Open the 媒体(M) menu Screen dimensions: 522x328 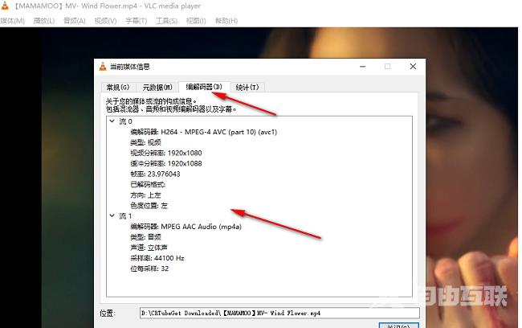point(15,20)
